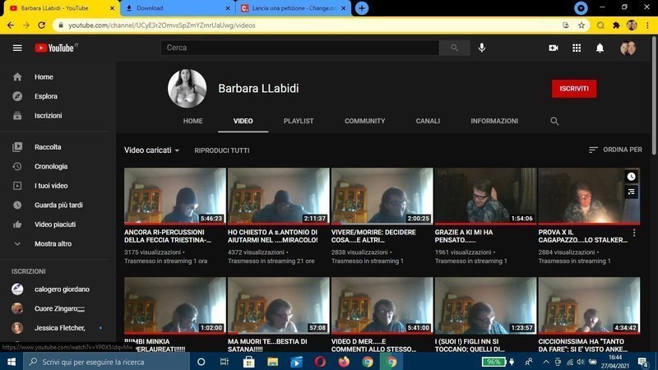Expand Mostra altro in sidebar
This screenshot has height=370, width=658.
click(53, 243)
